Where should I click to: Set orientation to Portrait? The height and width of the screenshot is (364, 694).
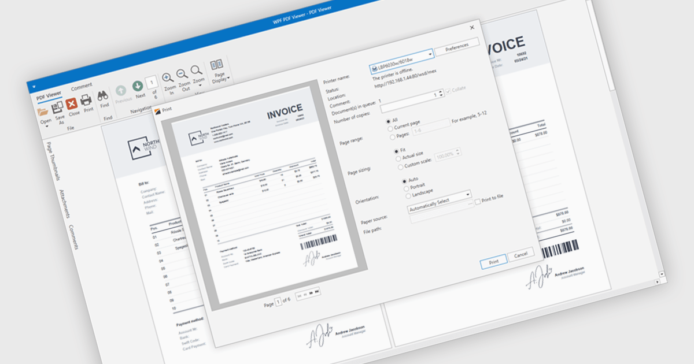(x=405, y=188)
